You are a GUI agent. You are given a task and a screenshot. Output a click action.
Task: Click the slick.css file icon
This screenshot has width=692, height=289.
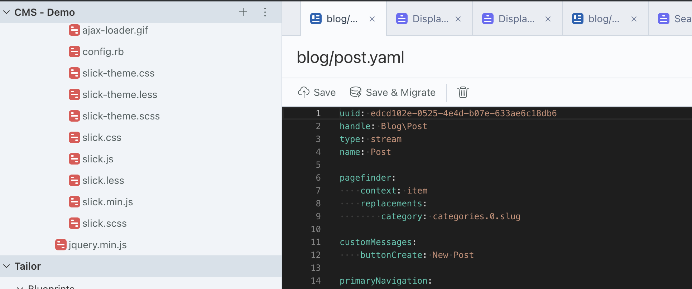74,137
